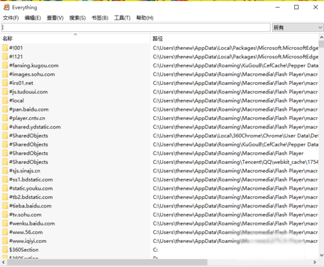Select the #tieba.baidu.com folder icon

(5, 206)
